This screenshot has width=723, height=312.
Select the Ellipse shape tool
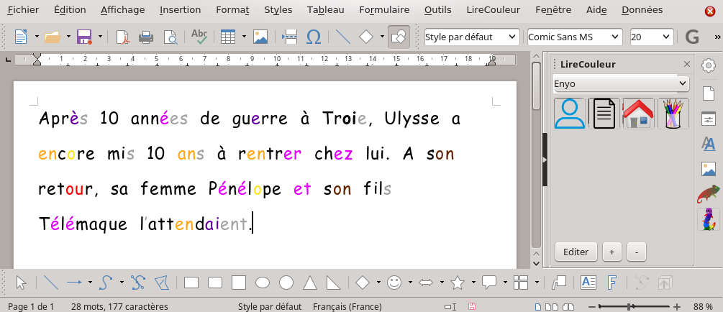tap(263, 283)
